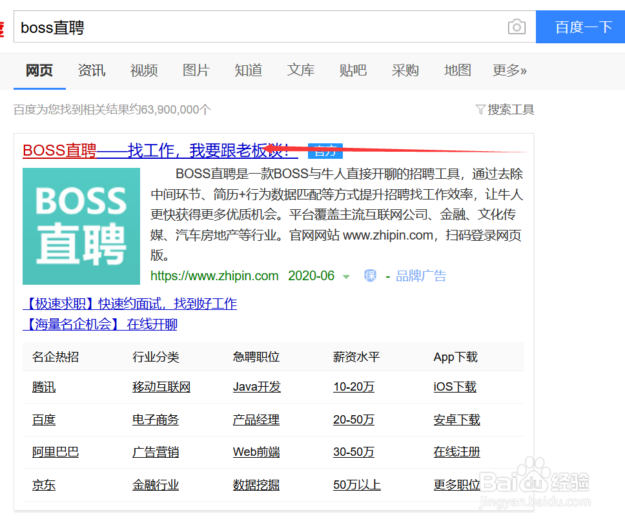Image resolution: width=625 pixels, height=523 pixels.
Task: Open the 金融行业 industry link
Action: coord(156,485)
